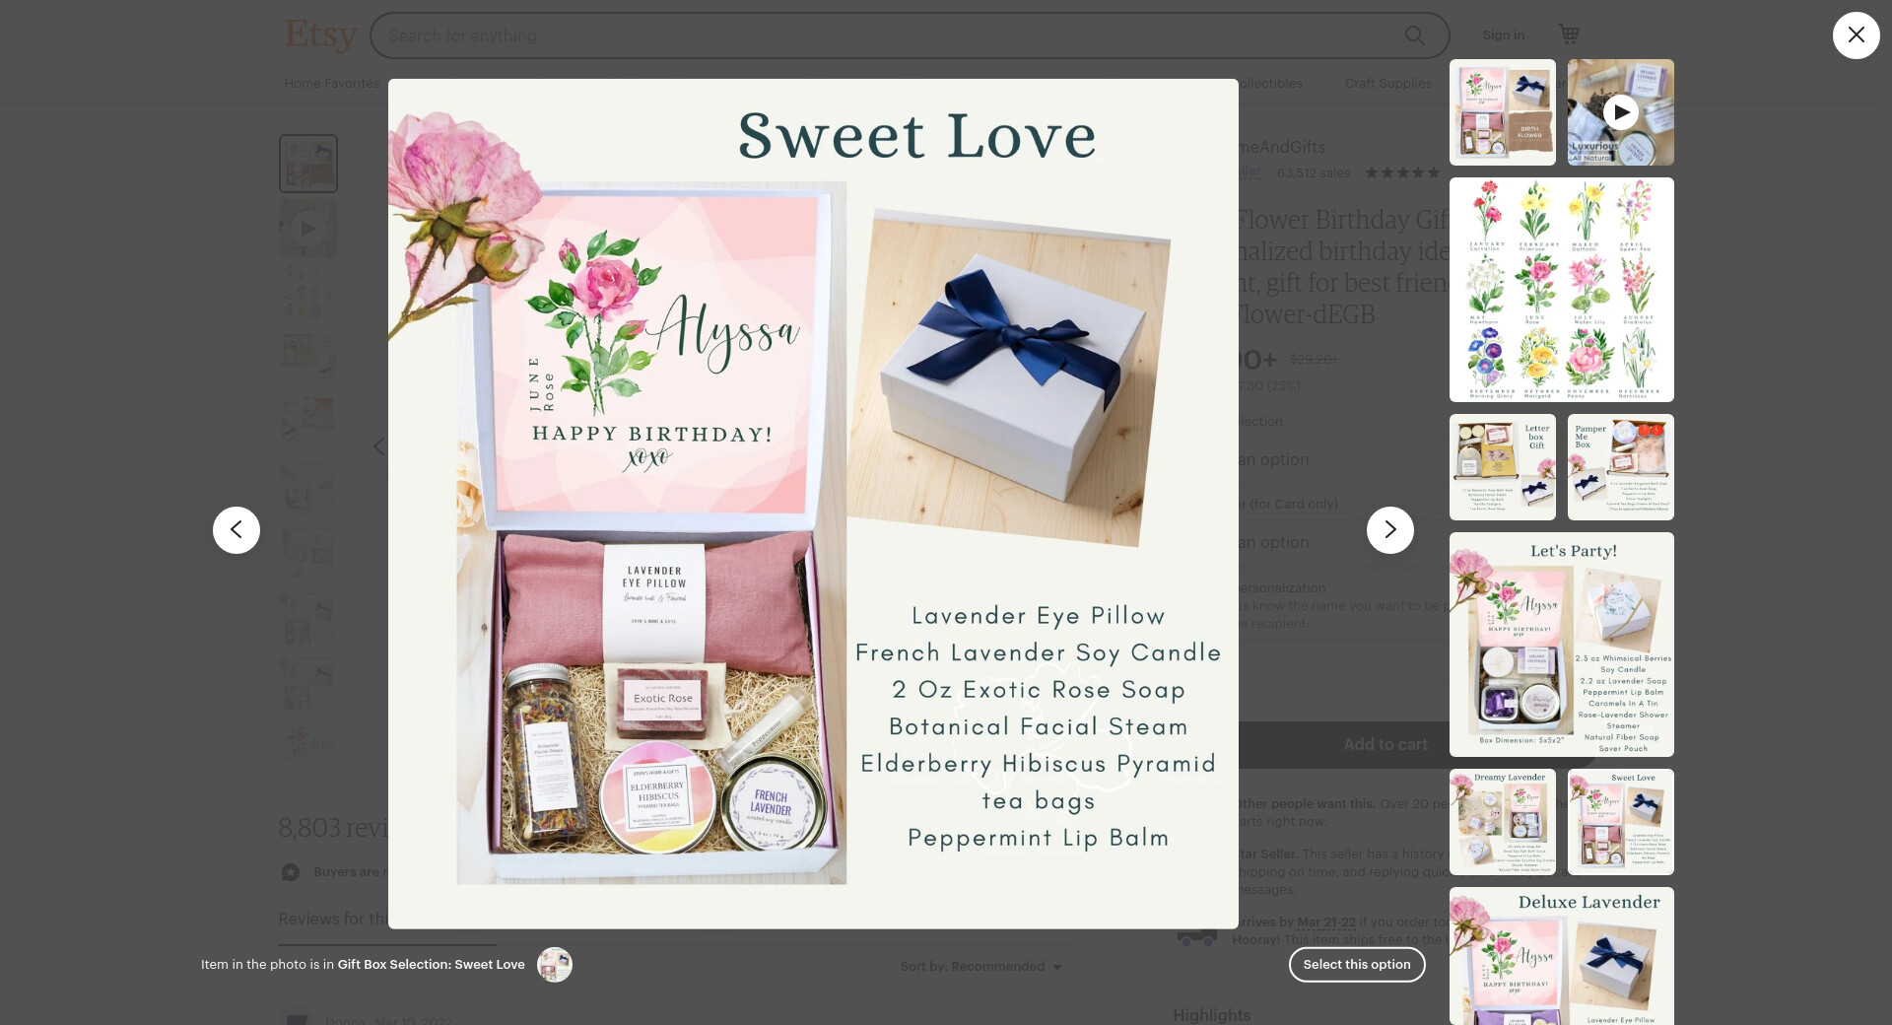Viewport: 1892px width, 1025px height.
Task: Open the Sort by: Recommended dropdown
Action: click(981, 967)
